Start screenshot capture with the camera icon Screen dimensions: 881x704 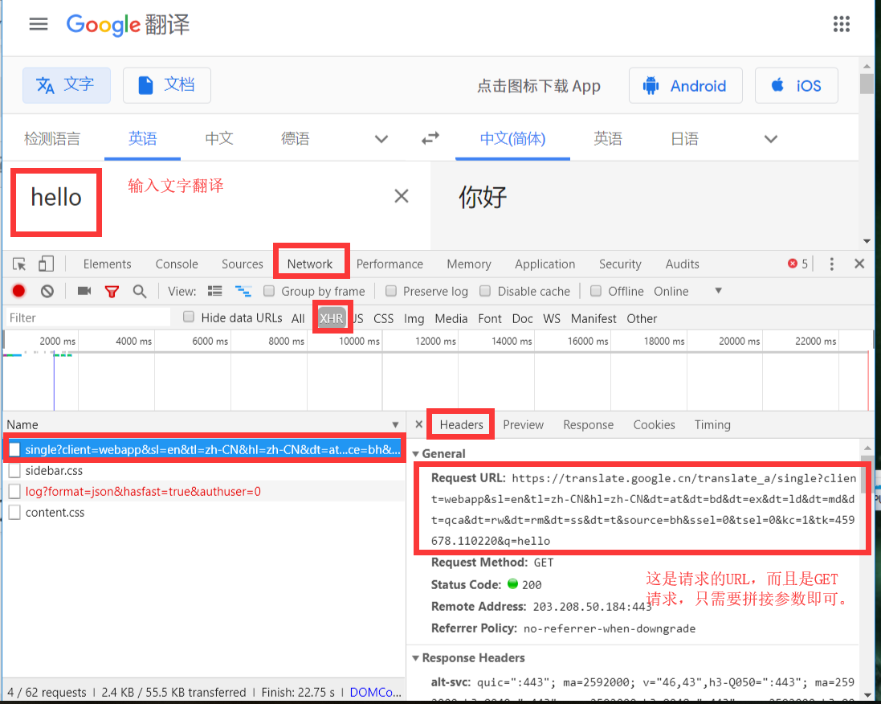(x=84, y=291)
